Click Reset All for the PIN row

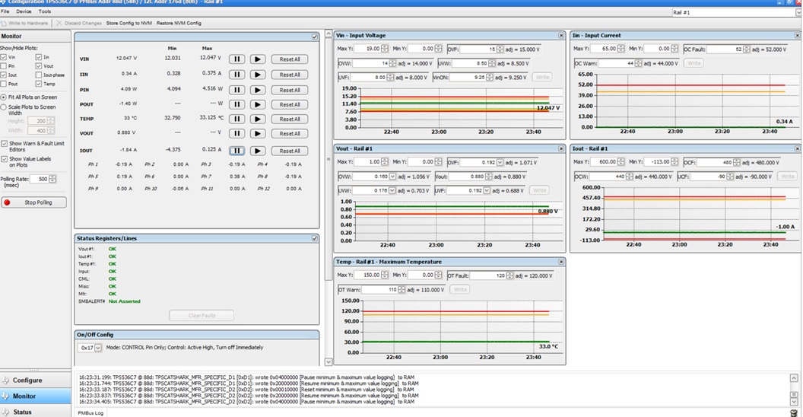pos(289,90)
